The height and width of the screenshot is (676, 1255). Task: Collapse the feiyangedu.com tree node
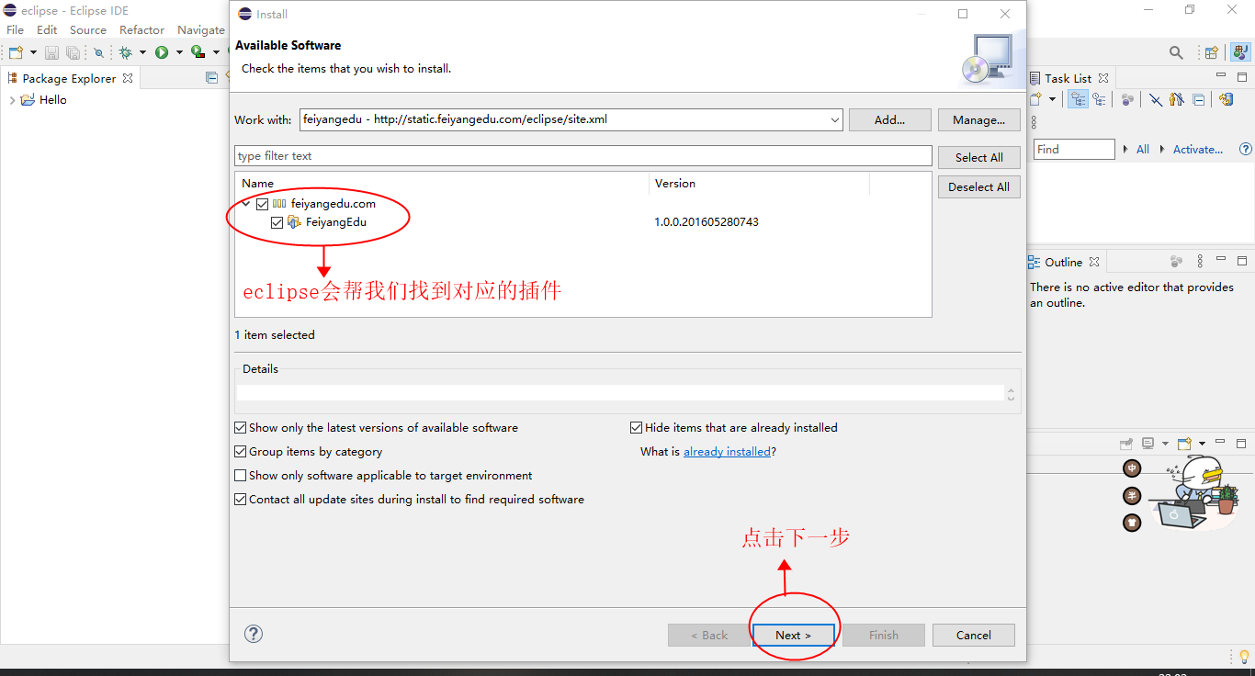coord(246,204)
